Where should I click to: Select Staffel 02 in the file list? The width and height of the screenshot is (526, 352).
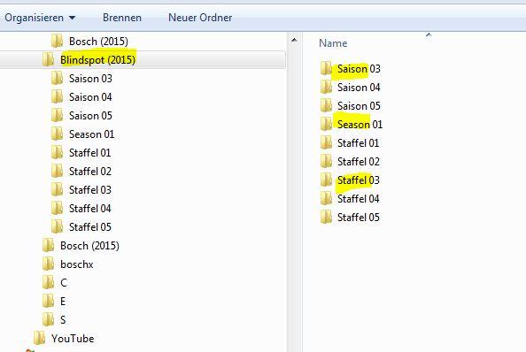point(359,162)
